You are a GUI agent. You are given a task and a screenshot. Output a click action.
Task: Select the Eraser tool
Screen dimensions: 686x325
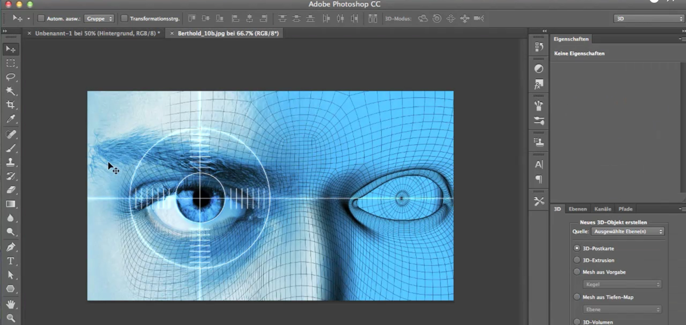10,190
